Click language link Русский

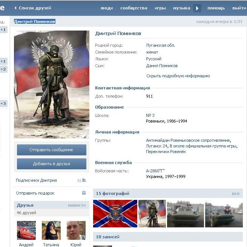(x=153, y=59)
